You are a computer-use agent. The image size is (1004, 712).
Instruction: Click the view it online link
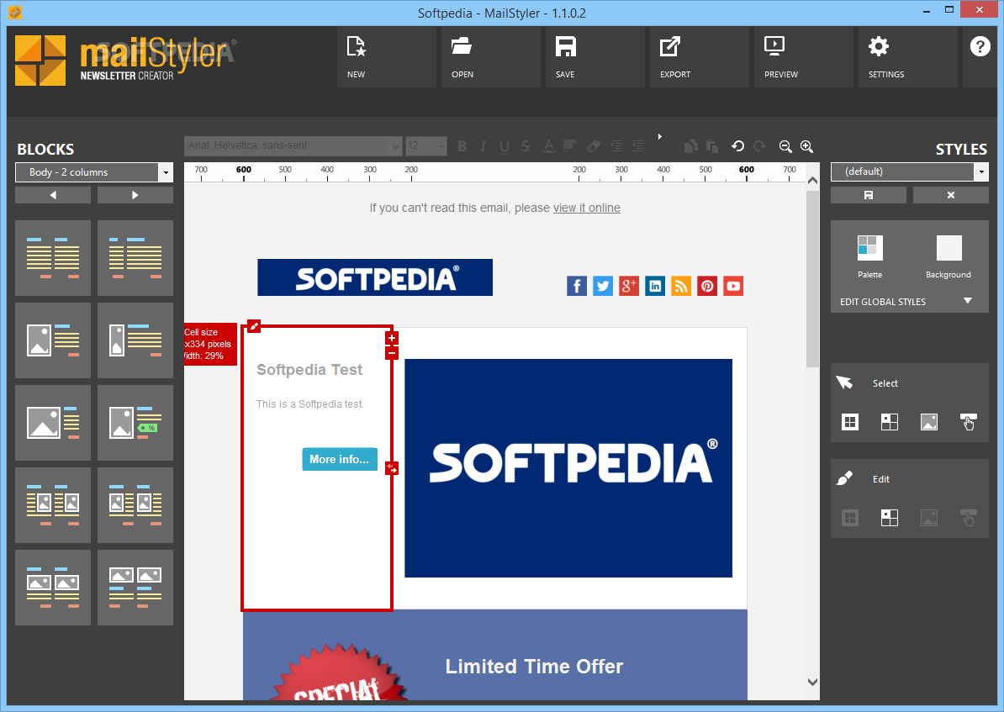pyautogui.click(x=587, y=208)
